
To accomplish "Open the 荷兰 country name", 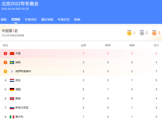I will 18,80.
